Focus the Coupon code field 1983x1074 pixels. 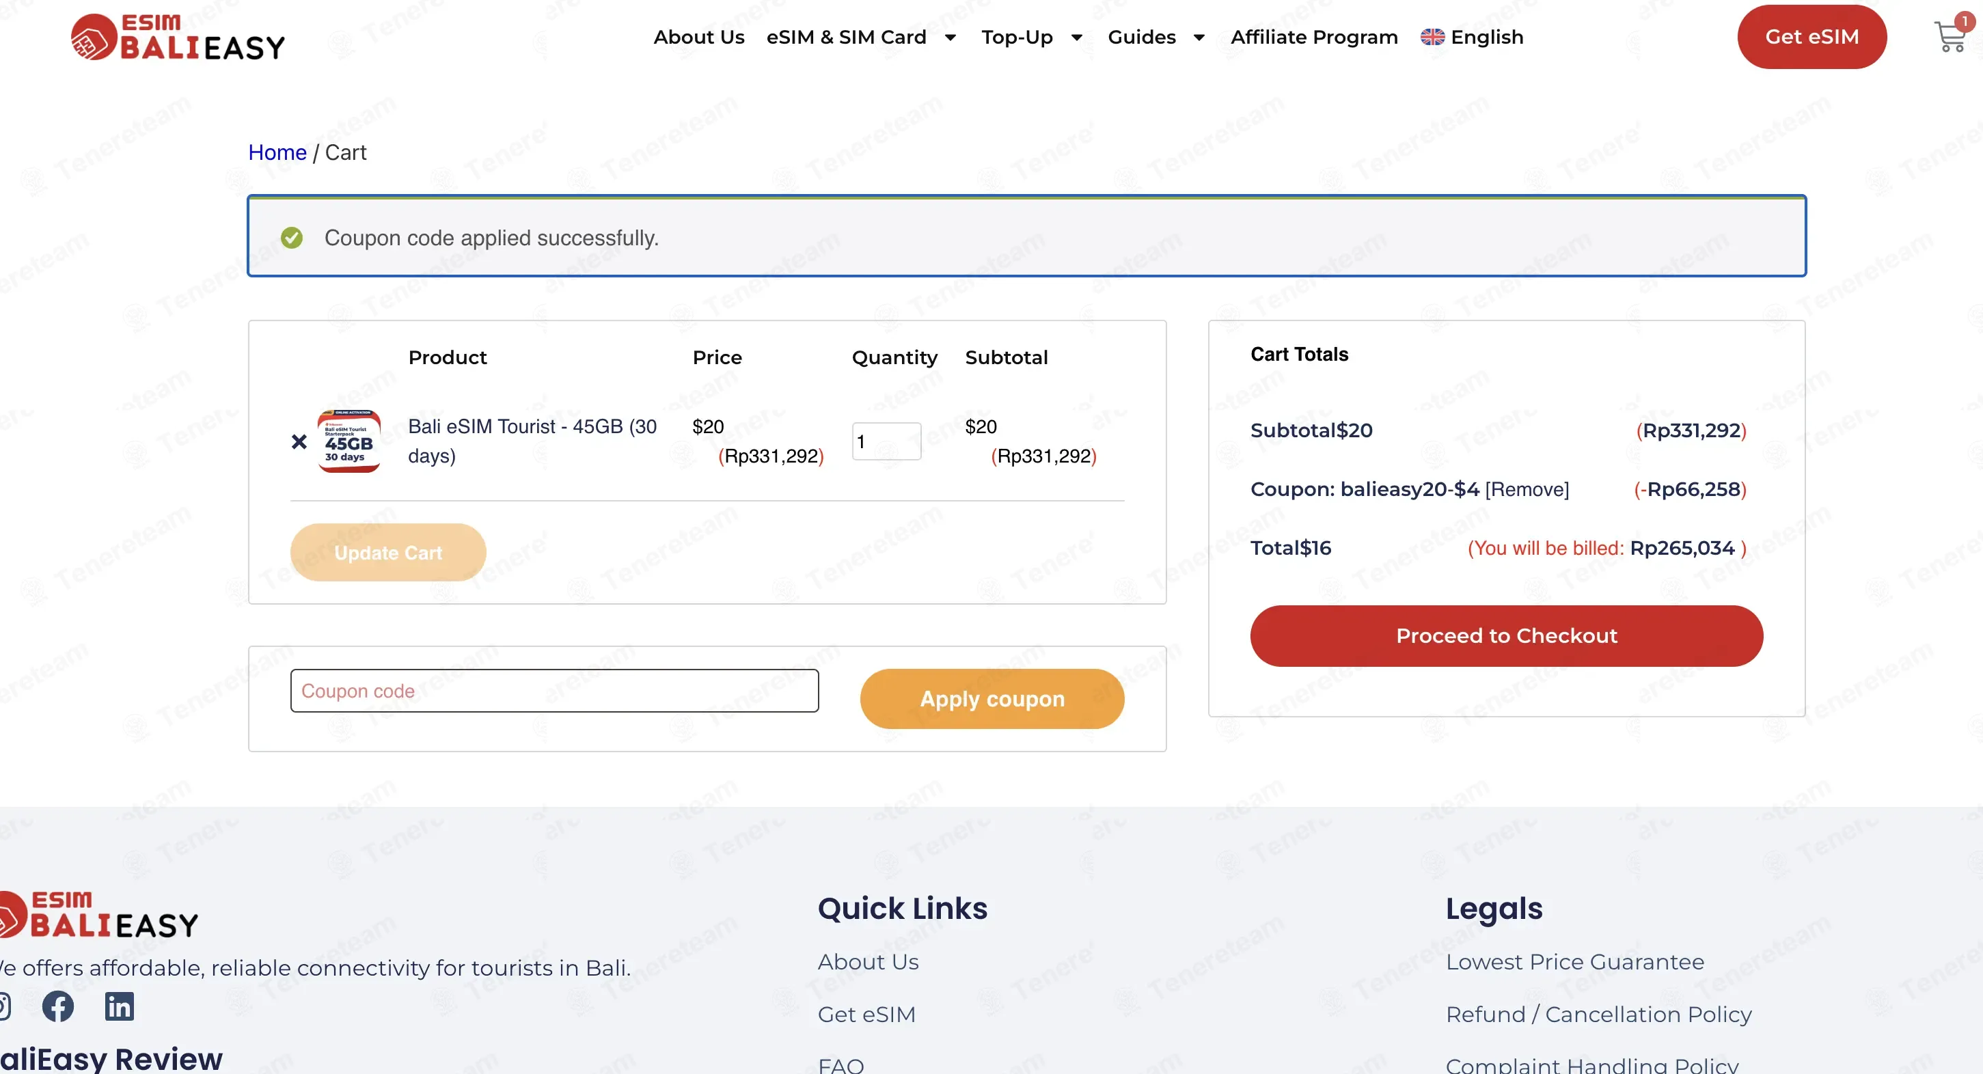tap(554, 691)
